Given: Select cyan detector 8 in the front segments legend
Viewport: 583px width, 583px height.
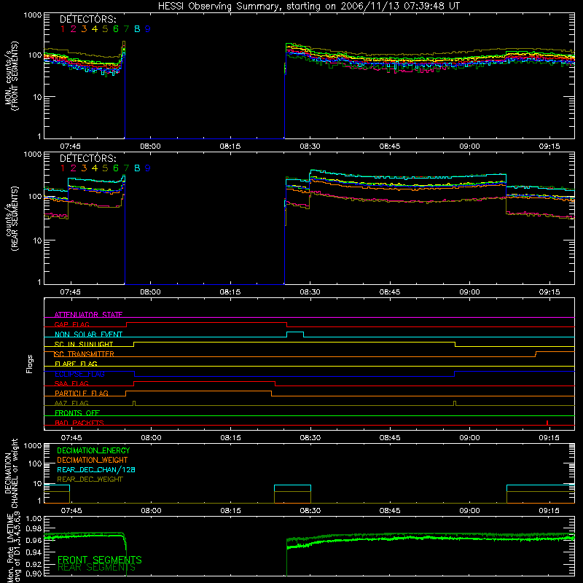Looking at the screenshot, I should (x=137, y=29).
